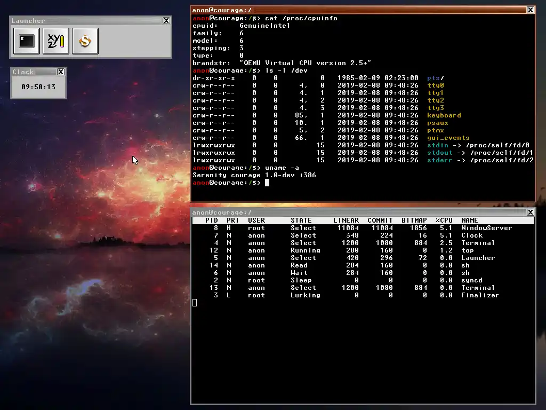Click the Running state value

tap(306, 250)
